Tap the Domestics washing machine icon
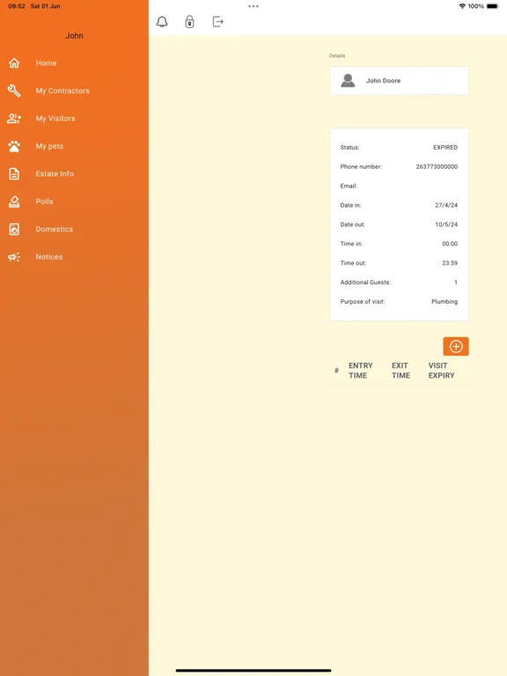 coord(14,229)
